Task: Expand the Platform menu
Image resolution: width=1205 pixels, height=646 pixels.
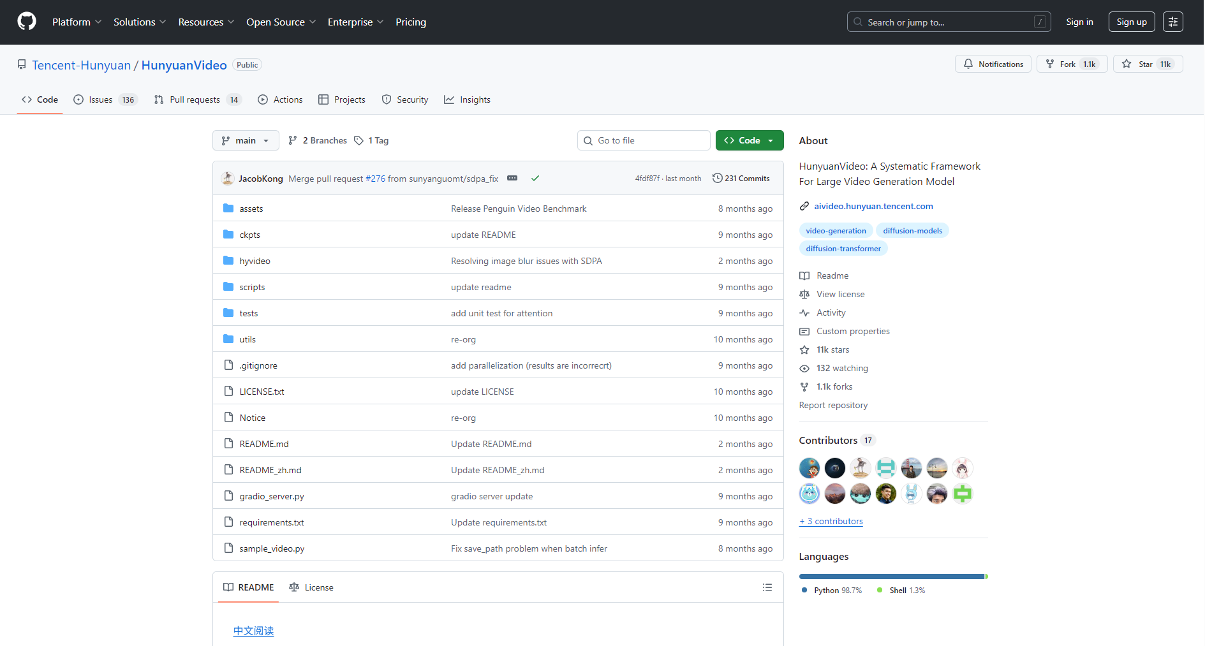Action: pos(77,22)
